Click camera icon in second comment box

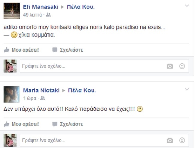(170, 140)
